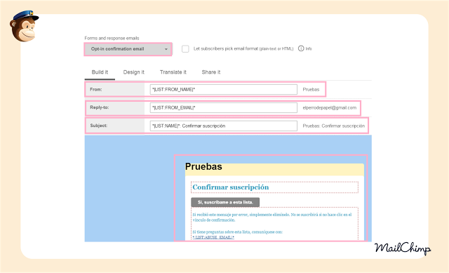Click the LIST:ABUSE_EMAIL link
The width and height of the screenshot is (449, 273).
click(x=213, y=237)
